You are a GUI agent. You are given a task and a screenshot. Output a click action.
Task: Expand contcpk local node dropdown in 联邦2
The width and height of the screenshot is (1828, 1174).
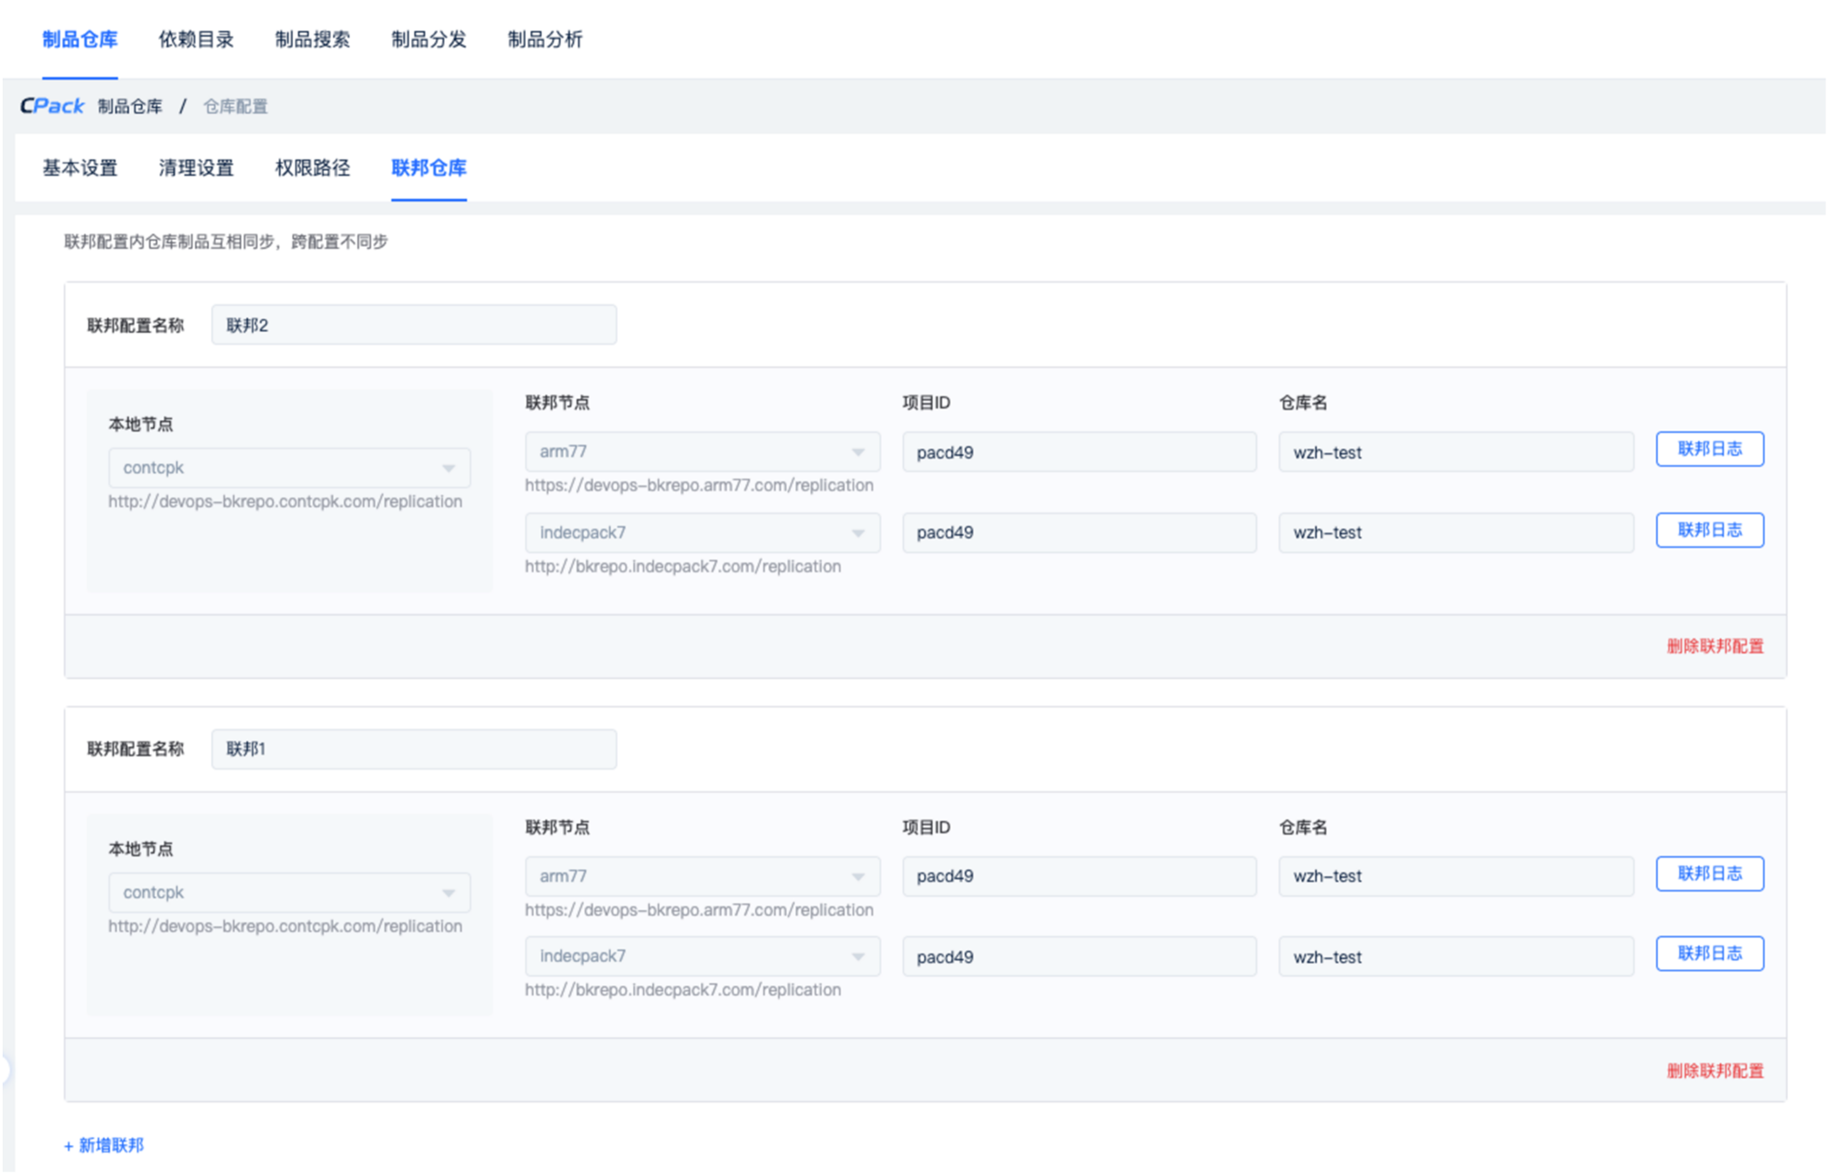(x=289, y=468)
